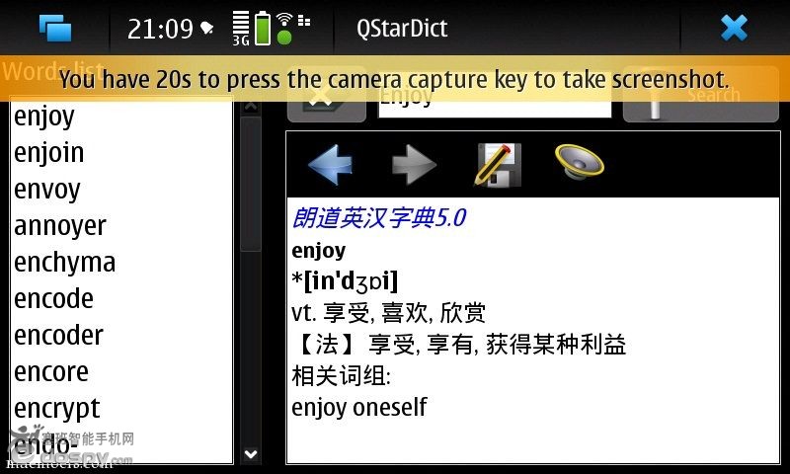This screenshot has width=790, height=474.
Task: Play pronunciation with the speaker icon
Action: tap(579, 162)
